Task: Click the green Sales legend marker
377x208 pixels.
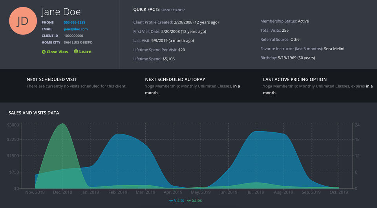Action: 188,201
